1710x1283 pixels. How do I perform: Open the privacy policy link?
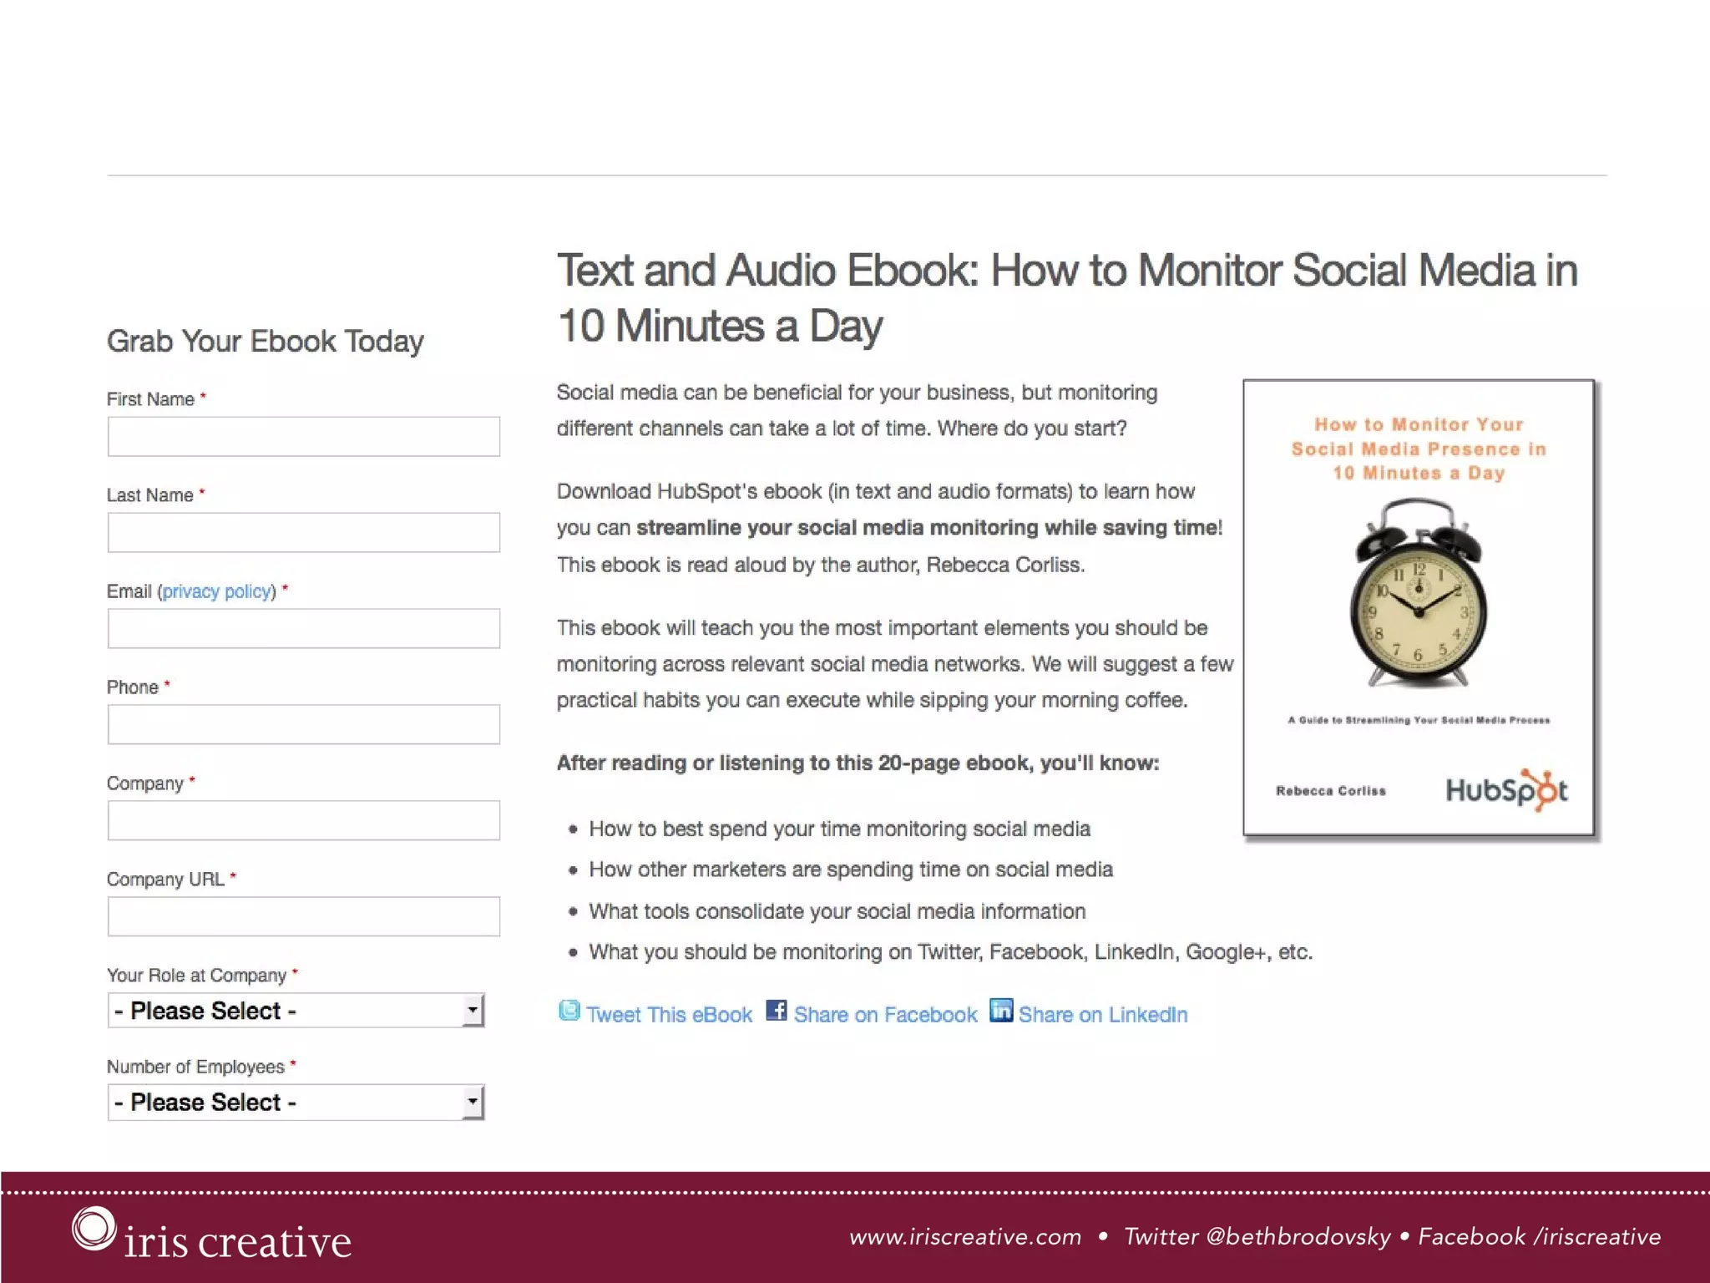coord(217,591)
